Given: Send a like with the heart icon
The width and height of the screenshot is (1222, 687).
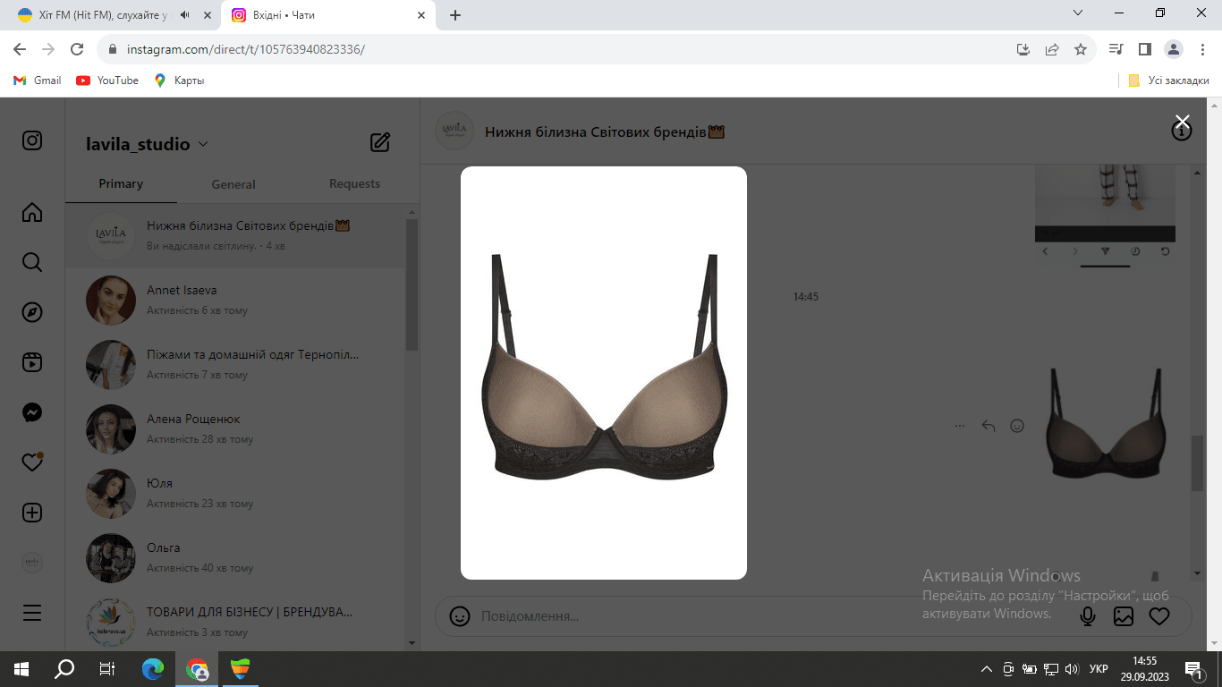Looking at the screenshot, I should pos(1159,616).
